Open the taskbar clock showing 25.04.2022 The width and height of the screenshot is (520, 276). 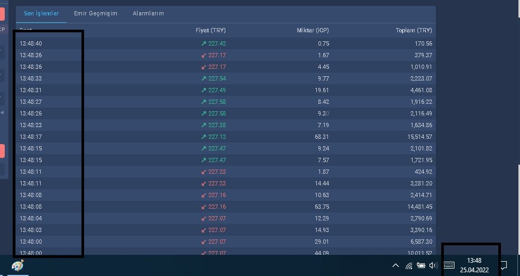[x=474, y=265]
